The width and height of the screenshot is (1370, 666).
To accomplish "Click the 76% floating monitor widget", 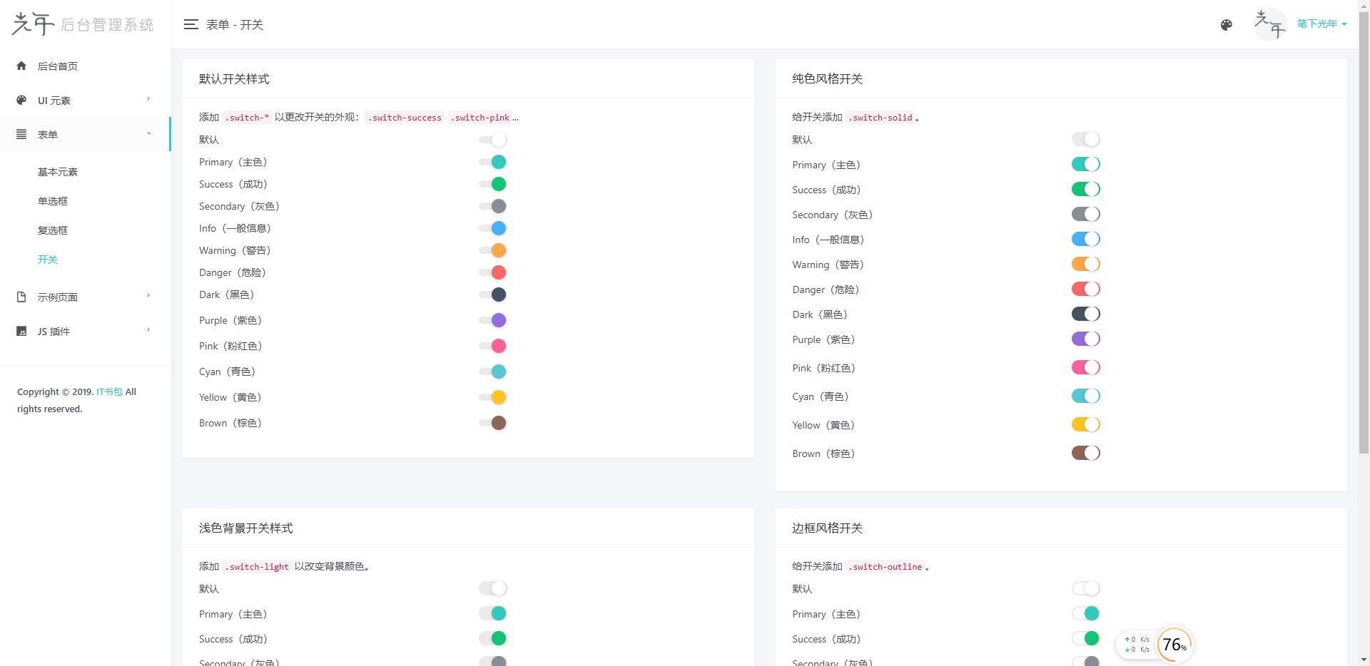I will click(x=1174, y=645).
